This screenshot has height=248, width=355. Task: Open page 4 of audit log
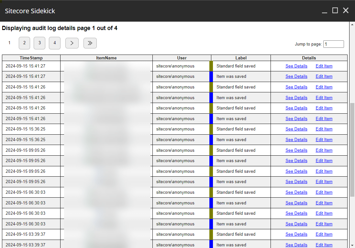tap(55, 43)
